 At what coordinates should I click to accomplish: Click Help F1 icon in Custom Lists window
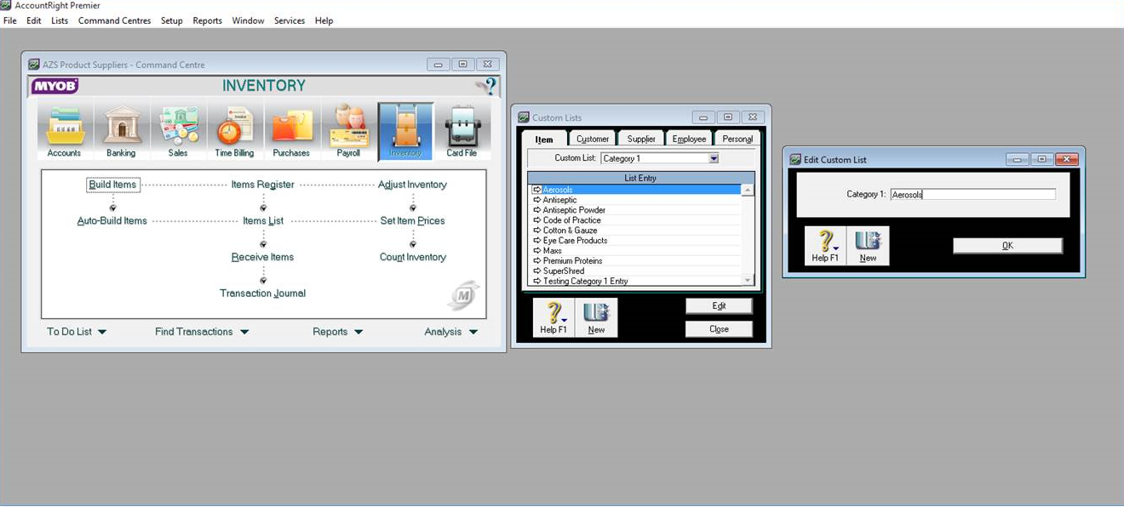pos(553,318)
